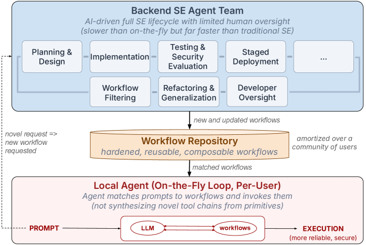Click 'slower than on-the-fly' subtitle line
The height and width of the screenshot is (245, 366).
[187, 31]
